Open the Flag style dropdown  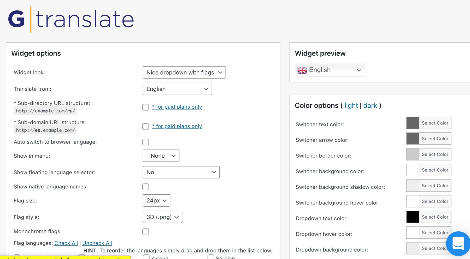coord(162,217)
